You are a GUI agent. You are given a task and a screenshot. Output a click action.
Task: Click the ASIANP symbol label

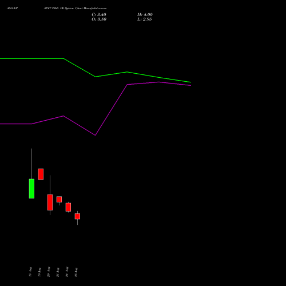point(12,9)
